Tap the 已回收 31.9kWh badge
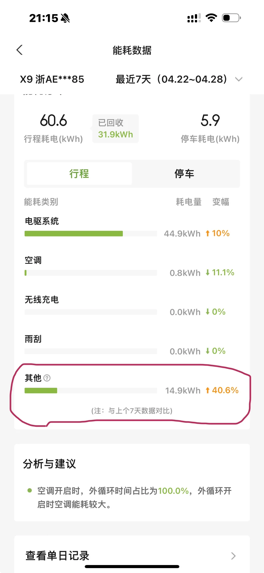Viewport: 264px width, 573px height. 115,129
